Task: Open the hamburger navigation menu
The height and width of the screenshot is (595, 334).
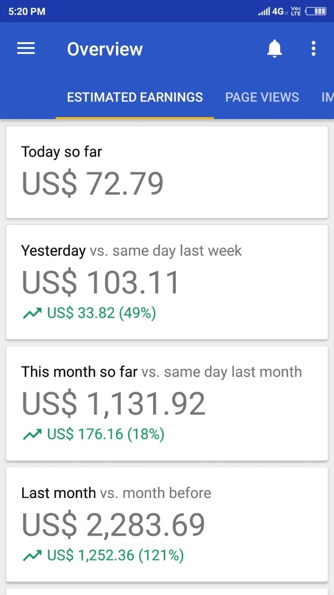Action: coord(26,48)
